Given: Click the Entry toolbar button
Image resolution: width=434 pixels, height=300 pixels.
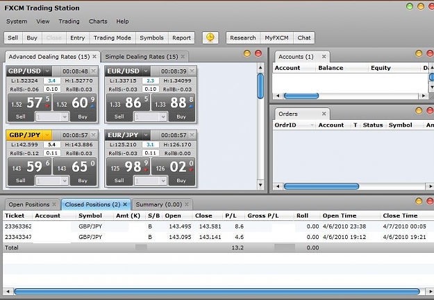Looking at the screenshot, I should (78, 38).
